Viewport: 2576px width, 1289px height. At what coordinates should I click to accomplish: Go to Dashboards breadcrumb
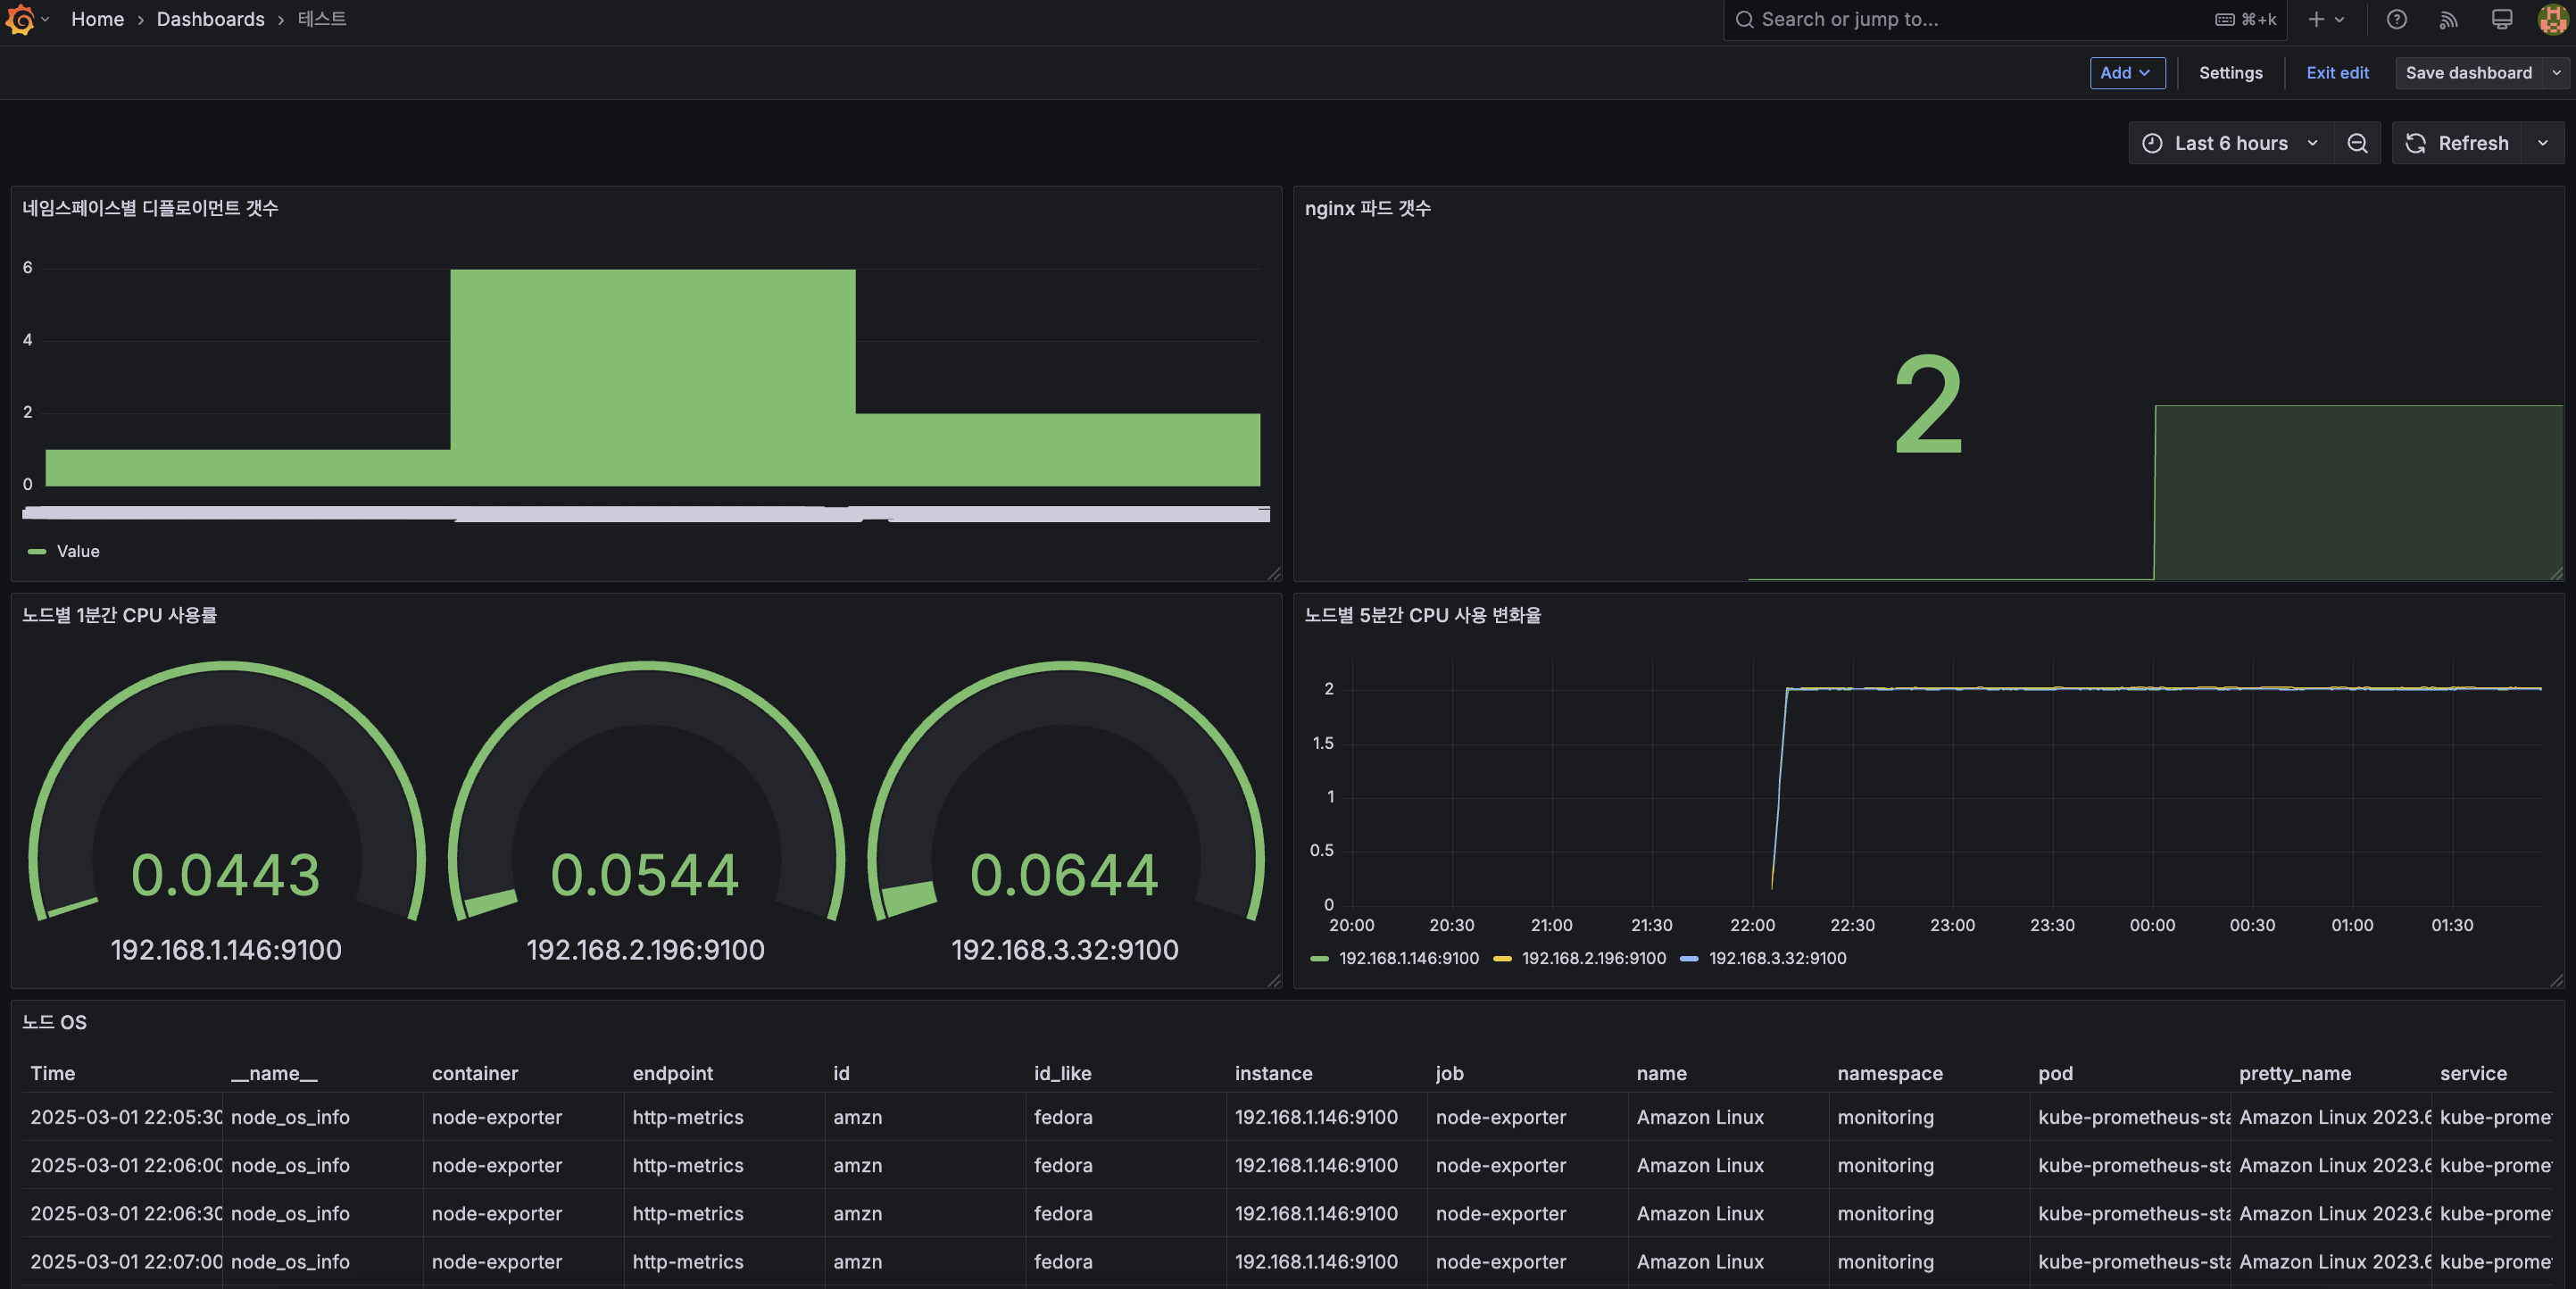pyautogui.click(x=210, y=19)
